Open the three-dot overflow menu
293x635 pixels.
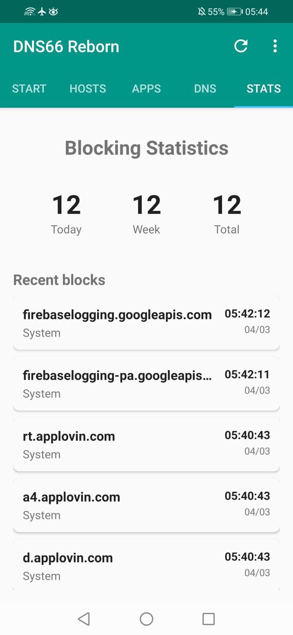(x=275, y=46)
